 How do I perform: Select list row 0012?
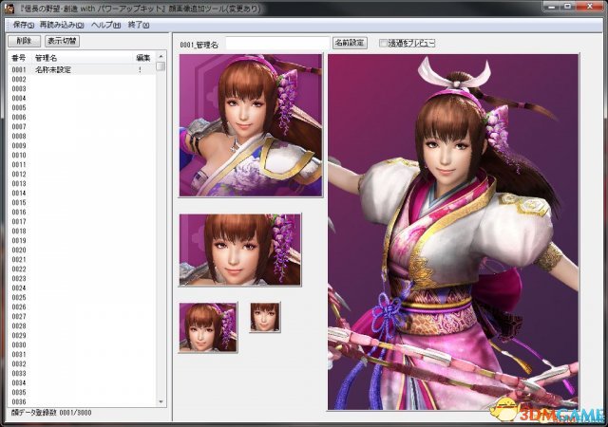(x=82, y=174)
